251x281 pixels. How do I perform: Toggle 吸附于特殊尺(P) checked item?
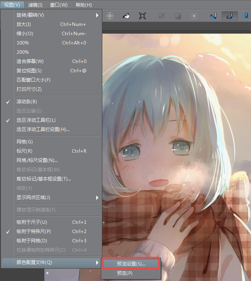pos(51,232)
